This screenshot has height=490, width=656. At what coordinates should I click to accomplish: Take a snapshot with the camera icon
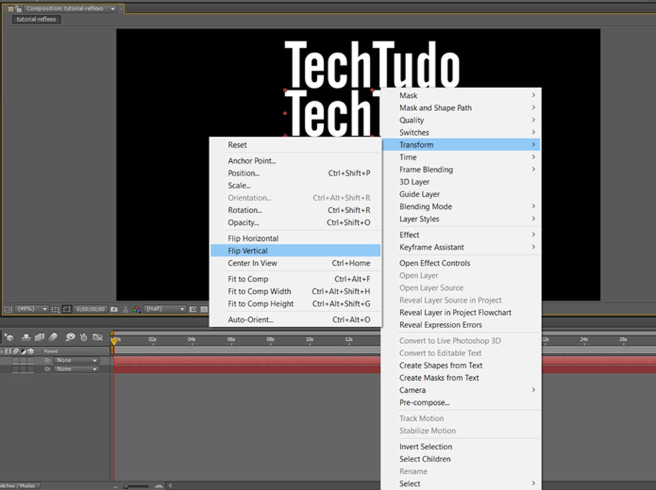point(114,310)
